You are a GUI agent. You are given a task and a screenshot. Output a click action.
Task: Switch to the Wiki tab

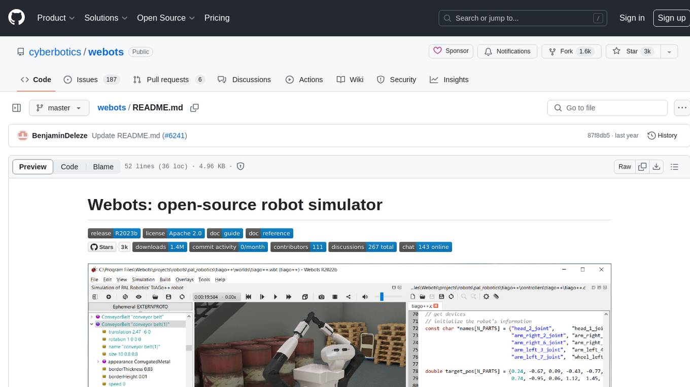tap(350, 80)
